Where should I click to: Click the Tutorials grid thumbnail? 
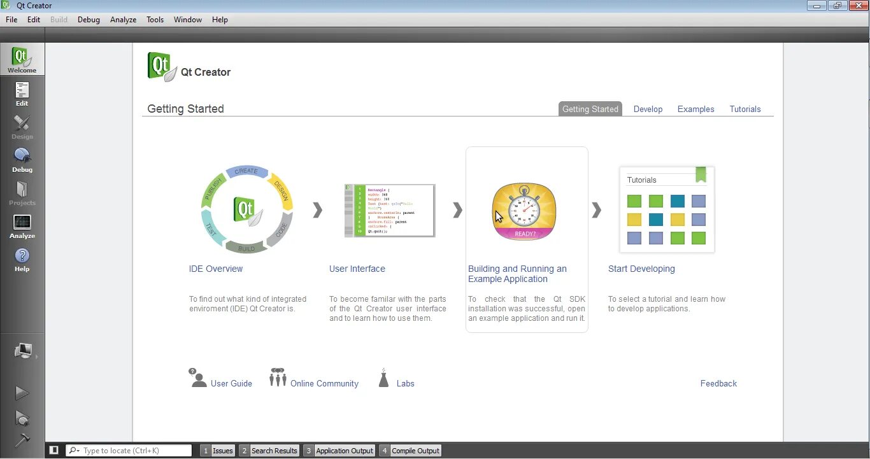click(667, 209)
